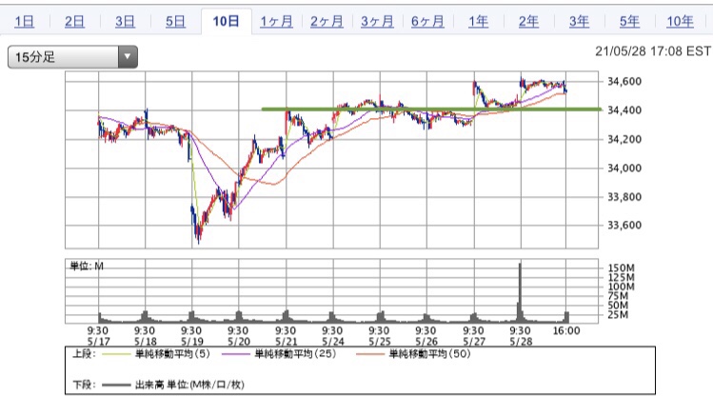Show the 3ヶ月 chart period
Viewport: 713px width, 397px height.
coord(377,21)
